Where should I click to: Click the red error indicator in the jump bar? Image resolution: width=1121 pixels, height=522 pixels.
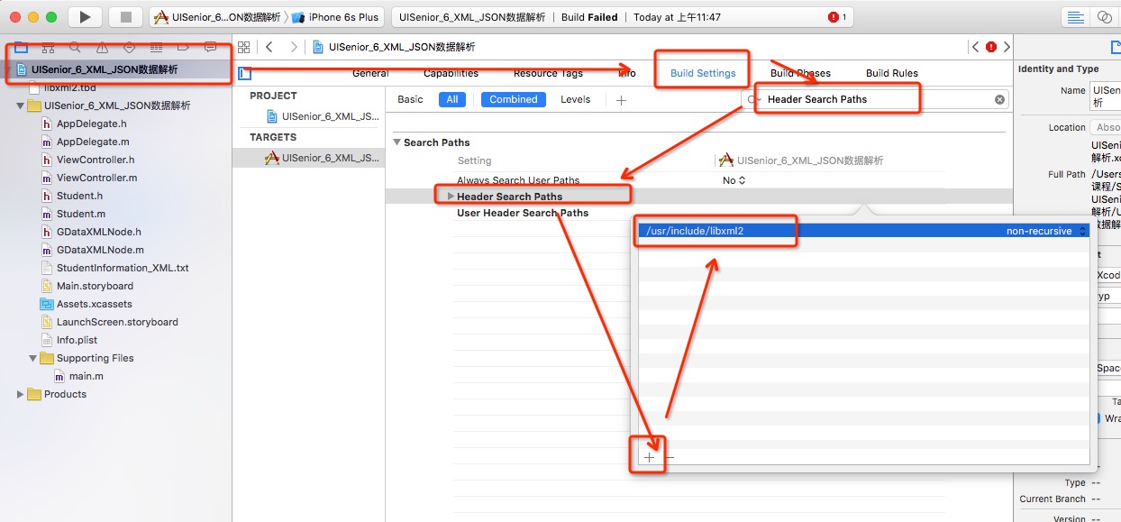[991, 47]
